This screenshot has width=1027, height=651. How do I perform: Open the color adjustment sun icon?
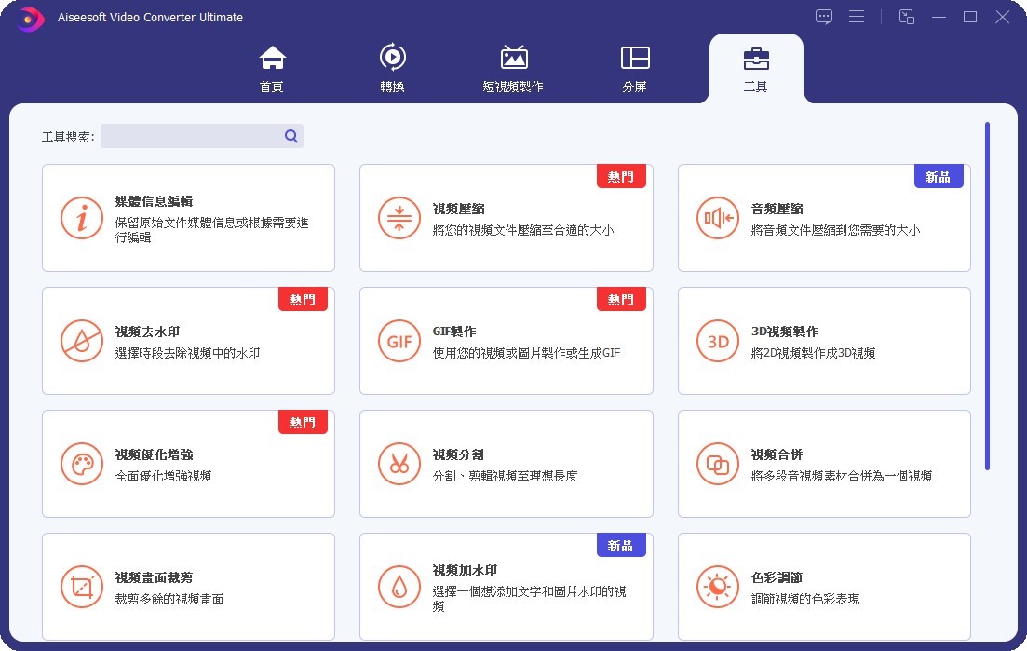pos(718,588)
